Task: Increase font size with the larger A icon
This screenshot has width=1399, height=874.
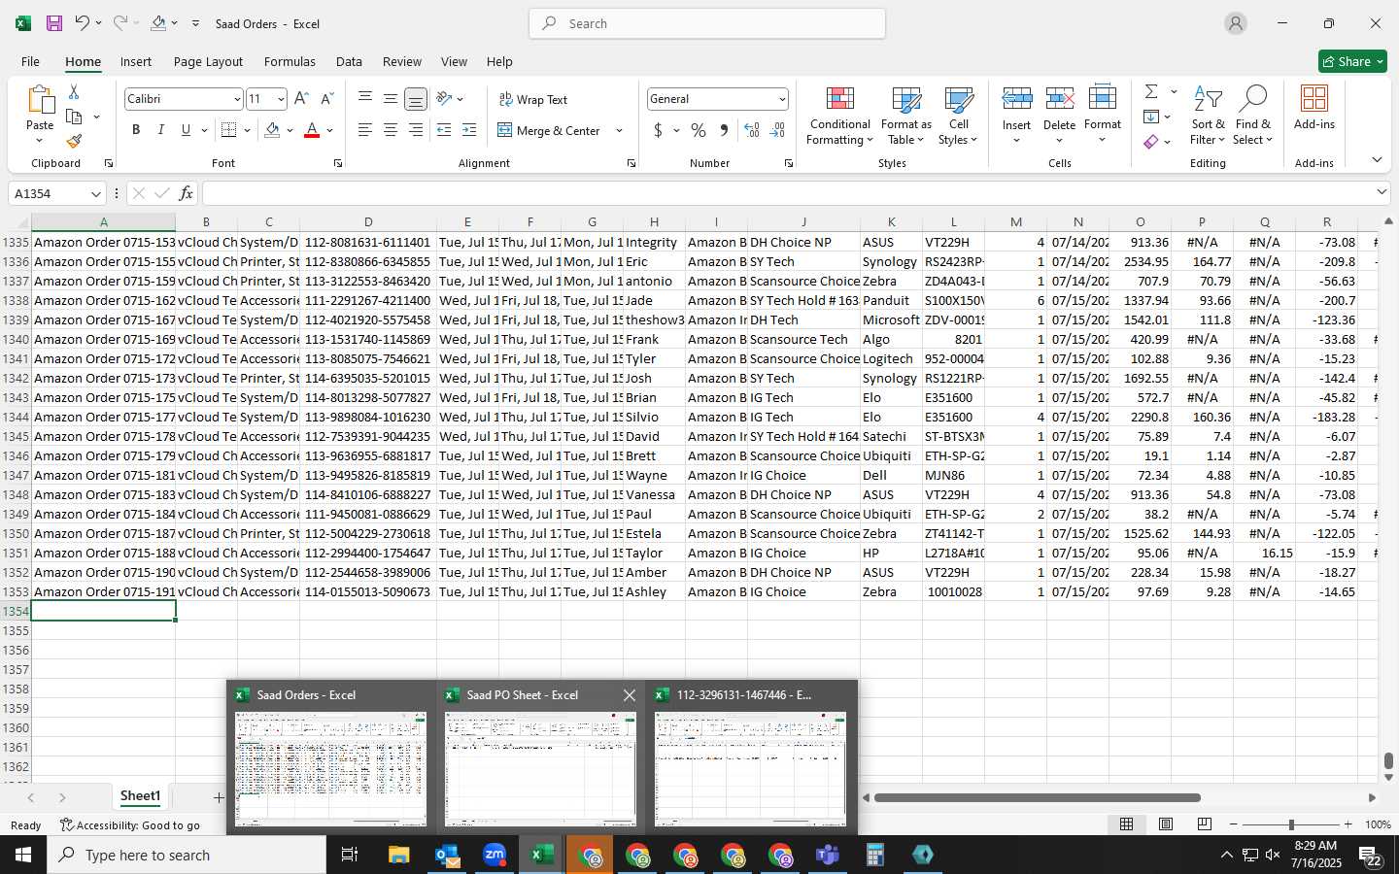Action: 301,99
